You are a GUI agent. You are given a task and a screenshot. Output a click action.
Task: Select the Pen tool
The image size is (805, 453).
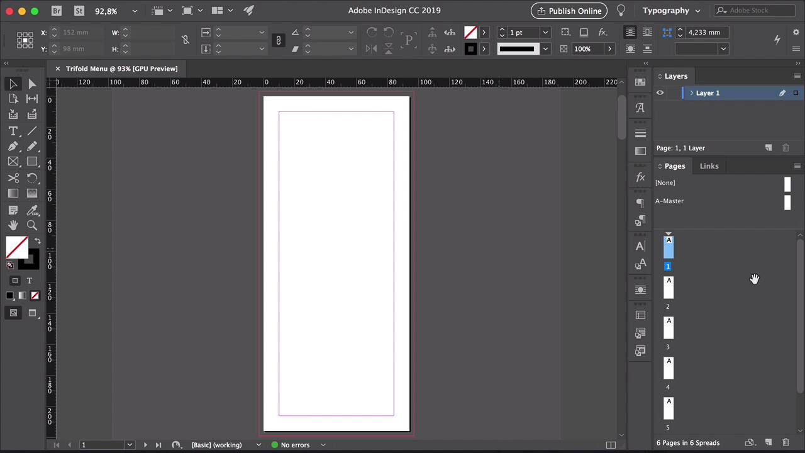click(x=13, y=146)
